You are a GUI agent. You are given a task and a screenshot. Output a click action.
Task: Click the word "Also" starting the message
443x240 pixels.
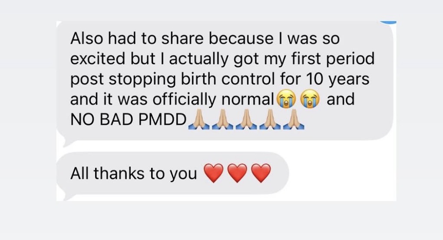pos(87,38)
